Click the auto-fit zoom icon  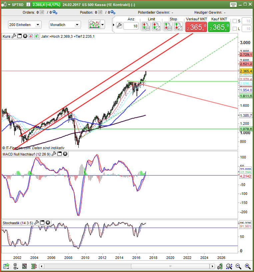coord(229,266)
